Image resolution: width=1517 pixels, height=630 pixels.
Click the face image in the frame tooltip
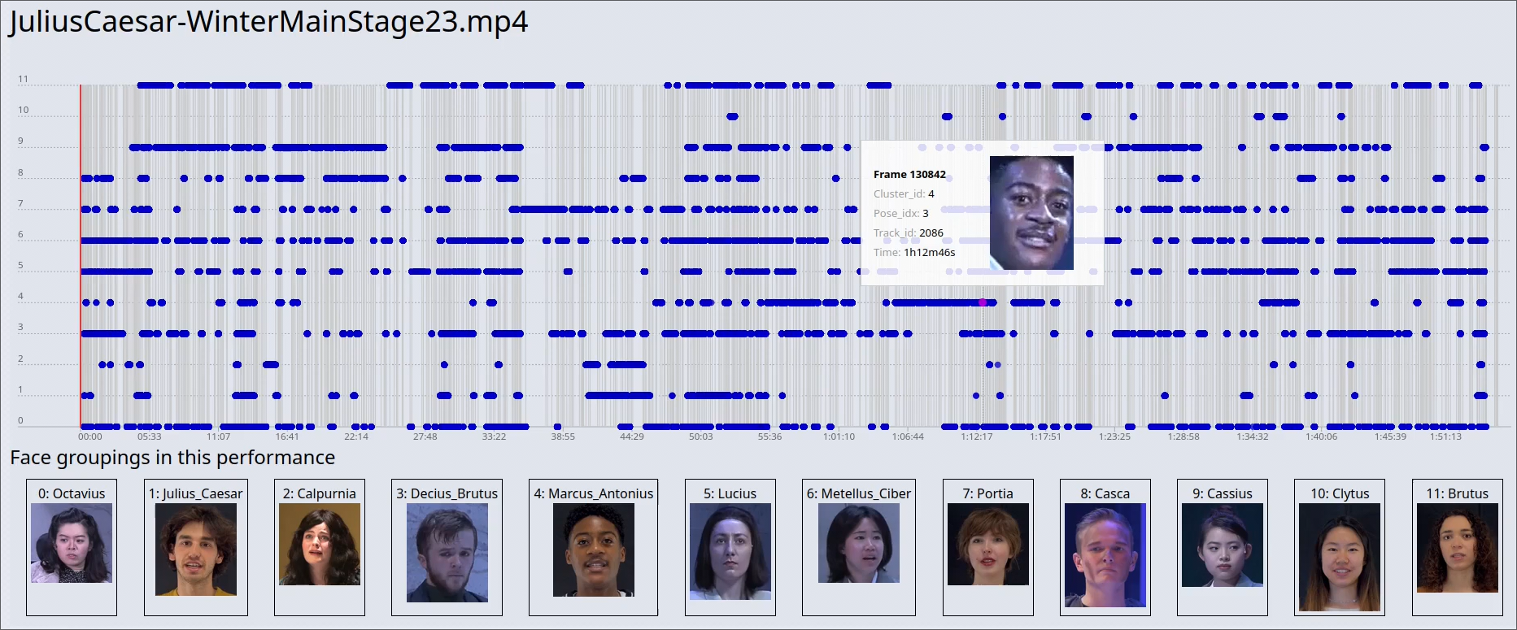pos(1031,213)
